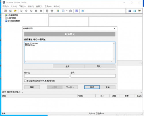Select 网页图片搜索 in the project tree
The width and height of the screenshot is (144, 116).
pyautogui.click(x=14, y=21)
